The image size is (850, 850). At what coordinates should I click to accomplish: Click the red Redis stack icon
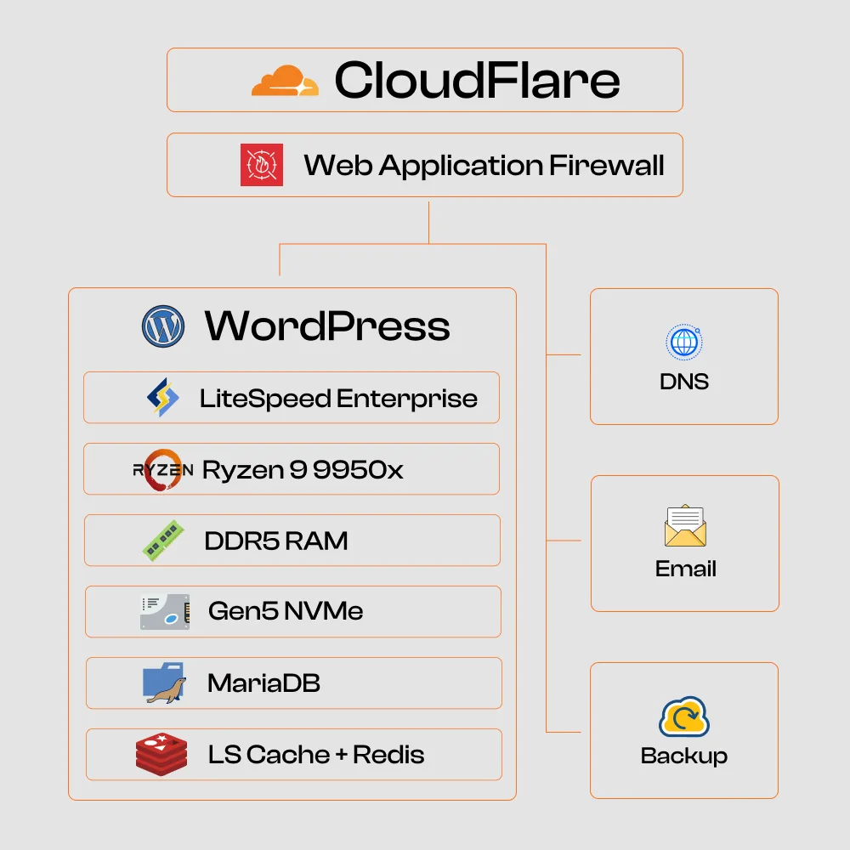pyautogui.click(x=161, y=754)
